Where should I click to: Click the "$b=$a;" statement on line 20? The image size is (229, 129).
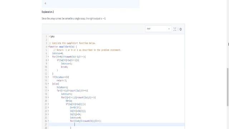click(69, 101)
